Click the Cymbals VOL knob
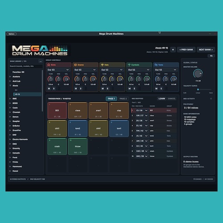This screenshot has width=223, height=223. [x=147, y=79]
